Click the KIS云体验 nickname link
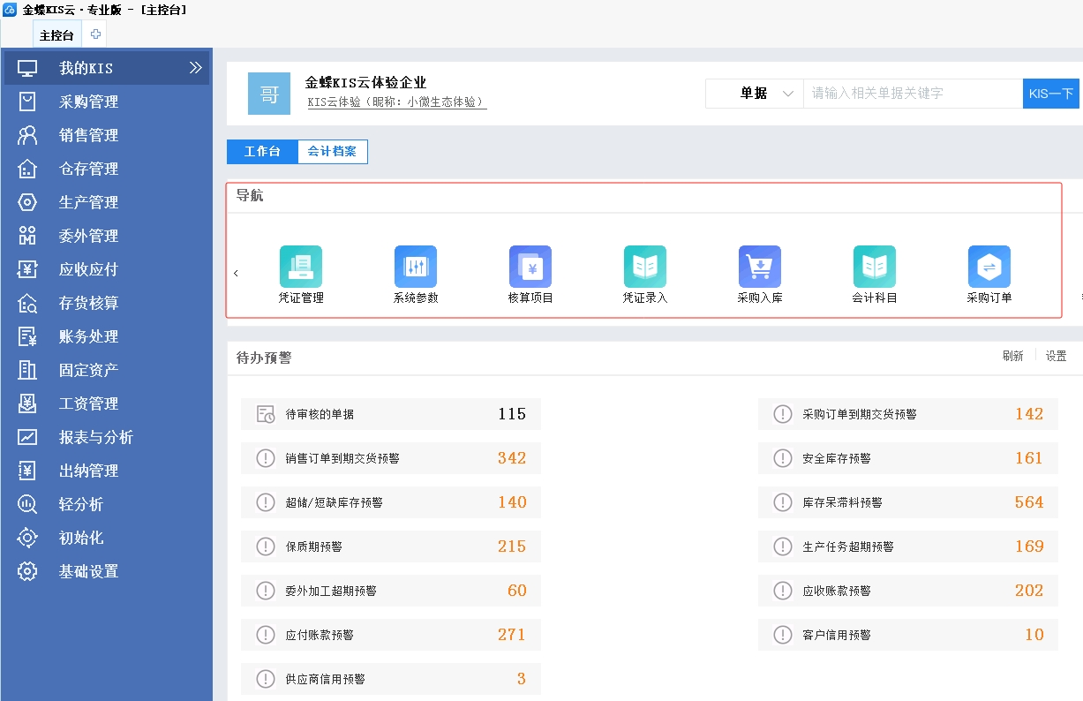 click(396, 102)
